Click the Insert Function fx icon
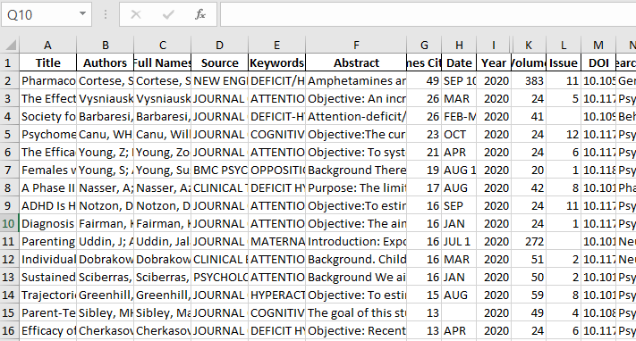 click(200, 14)
